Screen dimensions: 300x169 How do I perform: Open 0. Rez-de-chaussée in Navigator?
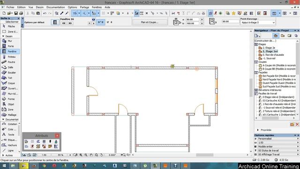pos(273,55)
